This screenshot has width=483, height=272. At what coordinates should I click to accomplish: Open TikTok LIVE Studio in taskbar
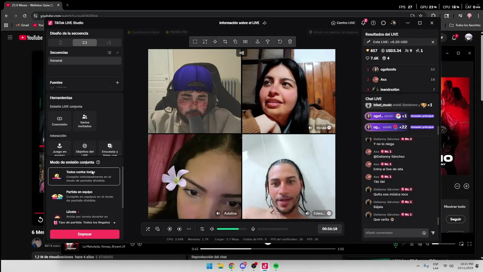coord(265,266)
